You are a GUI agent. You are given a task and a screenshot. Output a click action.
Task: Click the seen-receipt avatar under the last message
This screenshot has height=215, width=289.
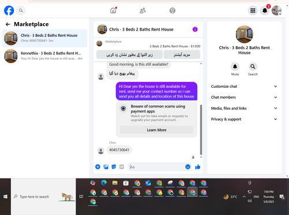coord(193,157)
